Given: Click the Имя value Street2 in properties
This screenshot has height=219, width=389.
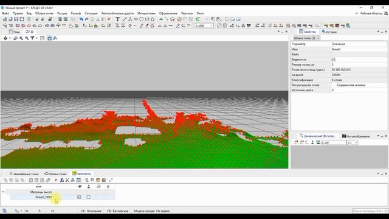Looking at the screenshot, I should pos(359,49).
